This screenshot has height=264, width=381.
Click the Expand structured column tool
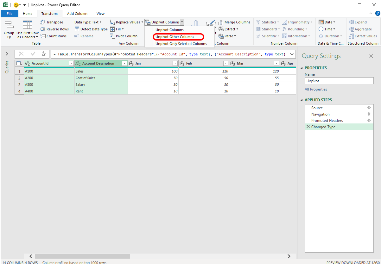[x=358, y=22]
